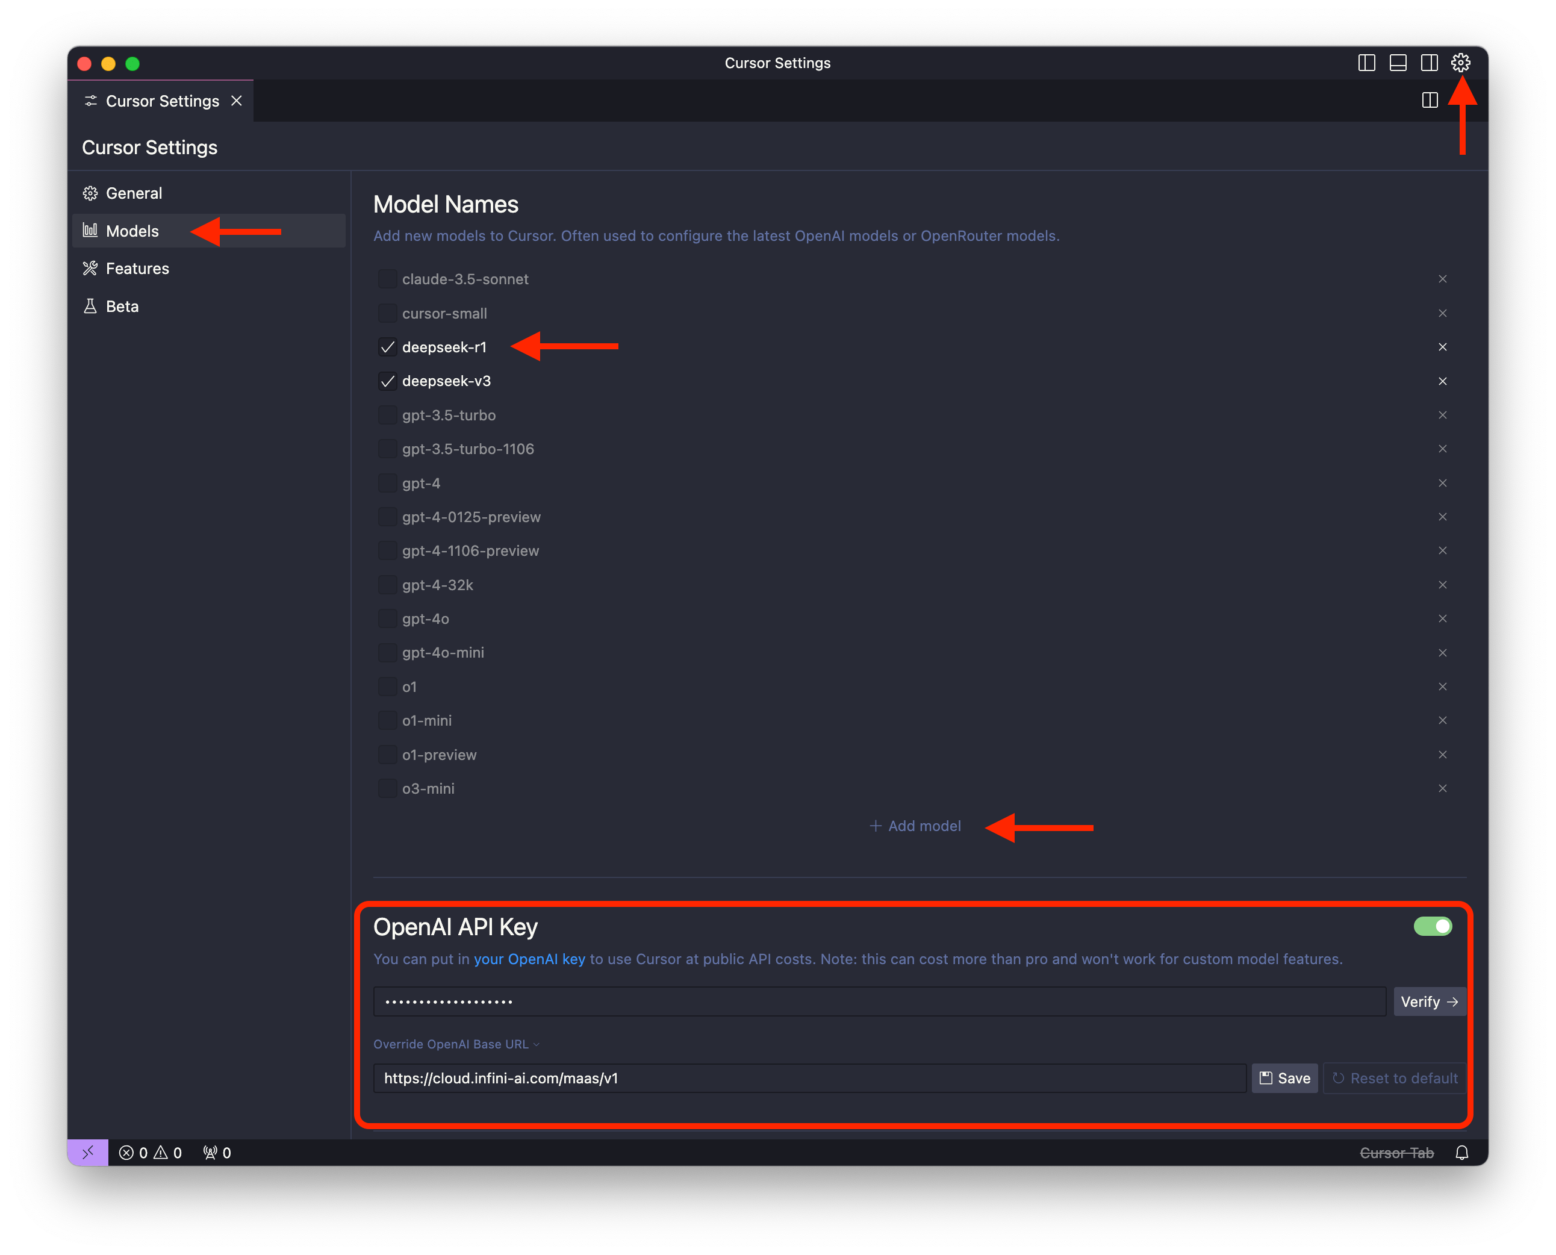Viewport: 1556px width, 1255px height.
Task: Open the Models settings section
Action: [209, 231]
